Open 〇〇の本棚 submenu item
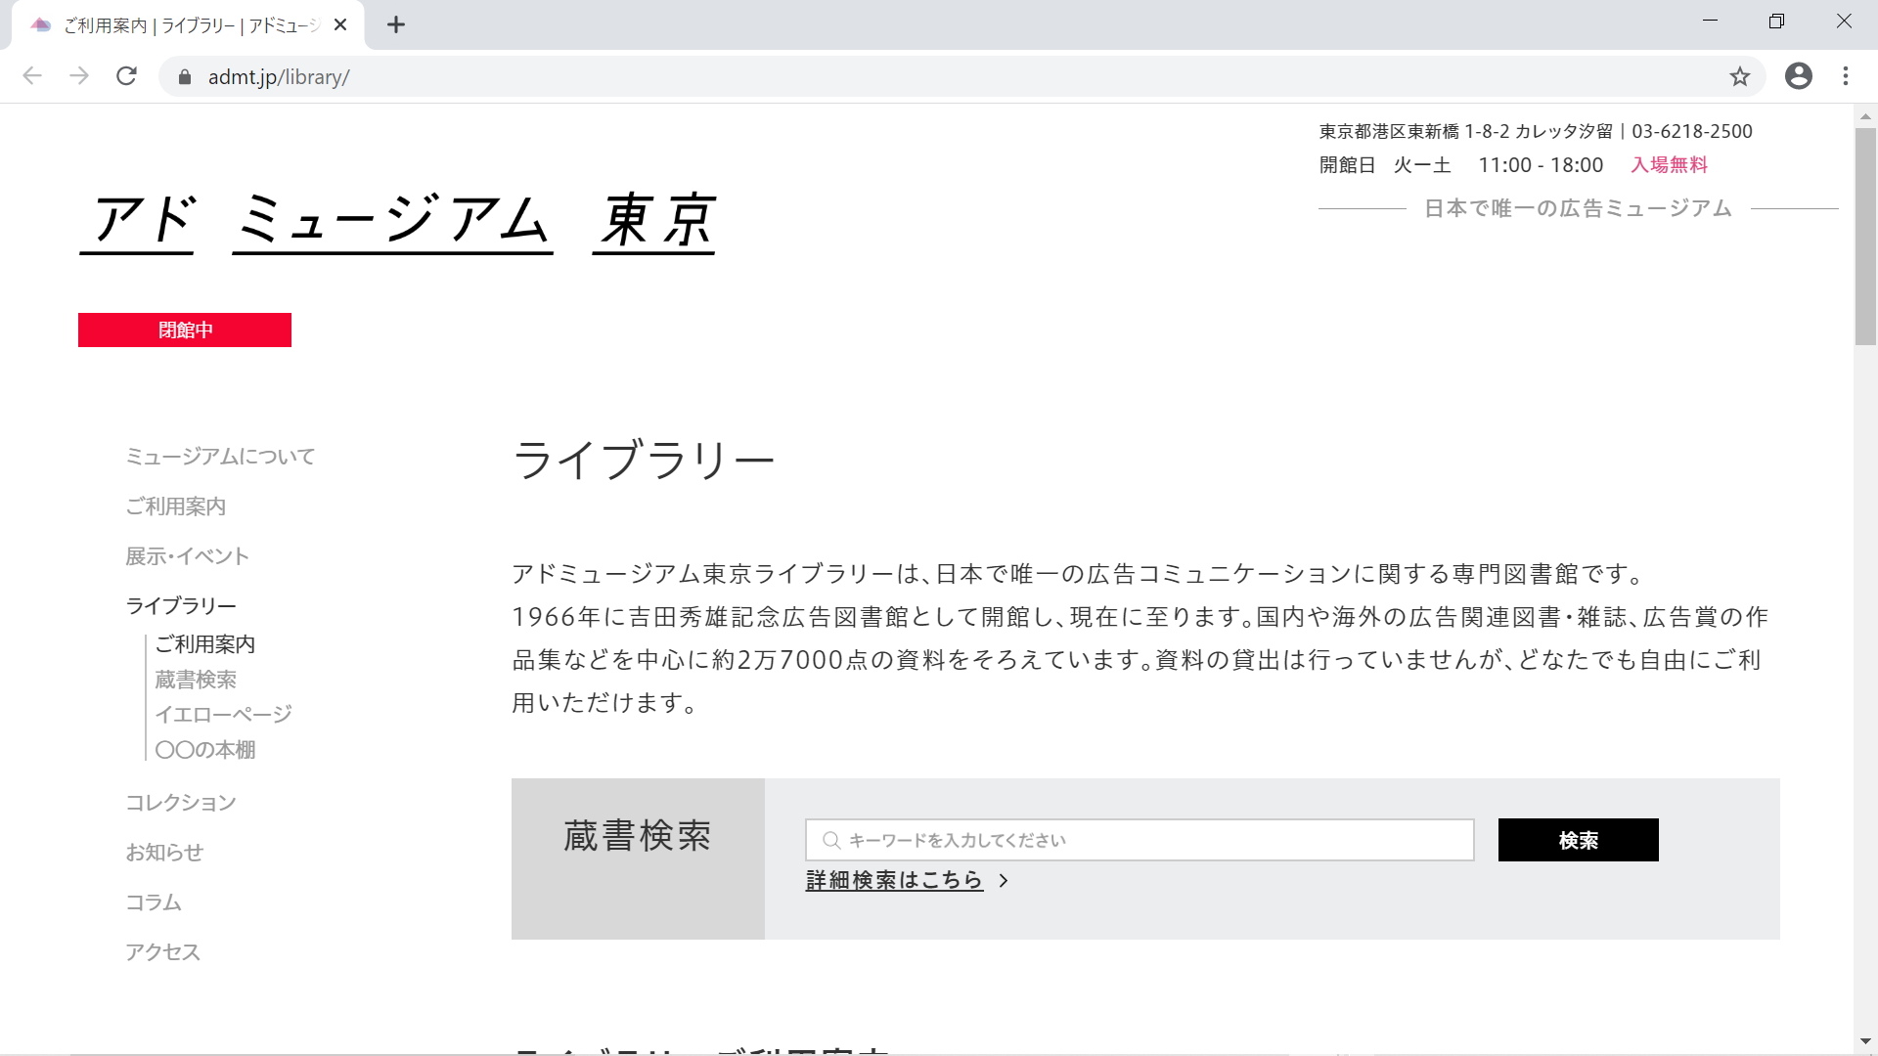Image resolution: width=1878 pixels, height=1056 pixels. (205, 750)
